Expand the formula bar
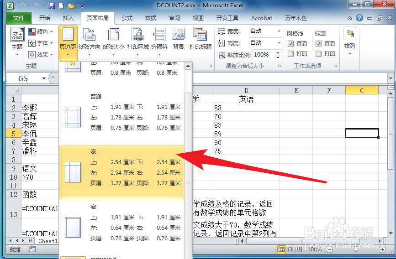This screenshot has height=259, width=396. (x=391, y=78)
